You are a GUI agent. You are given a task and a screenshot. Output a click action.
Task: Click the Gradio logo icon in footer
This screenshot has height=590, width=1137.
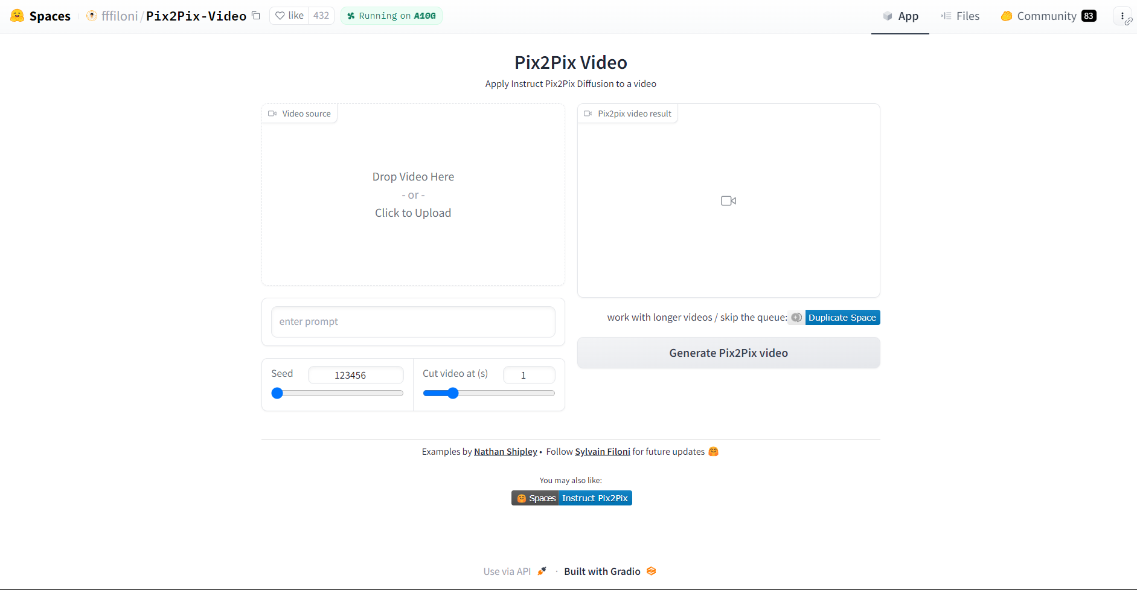(x=651, y=571)
